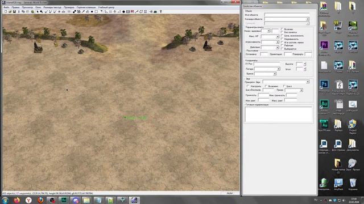Check the 'Цикл' sound checkbox
Screen dimensions: 364x204
tap(284, 86)
